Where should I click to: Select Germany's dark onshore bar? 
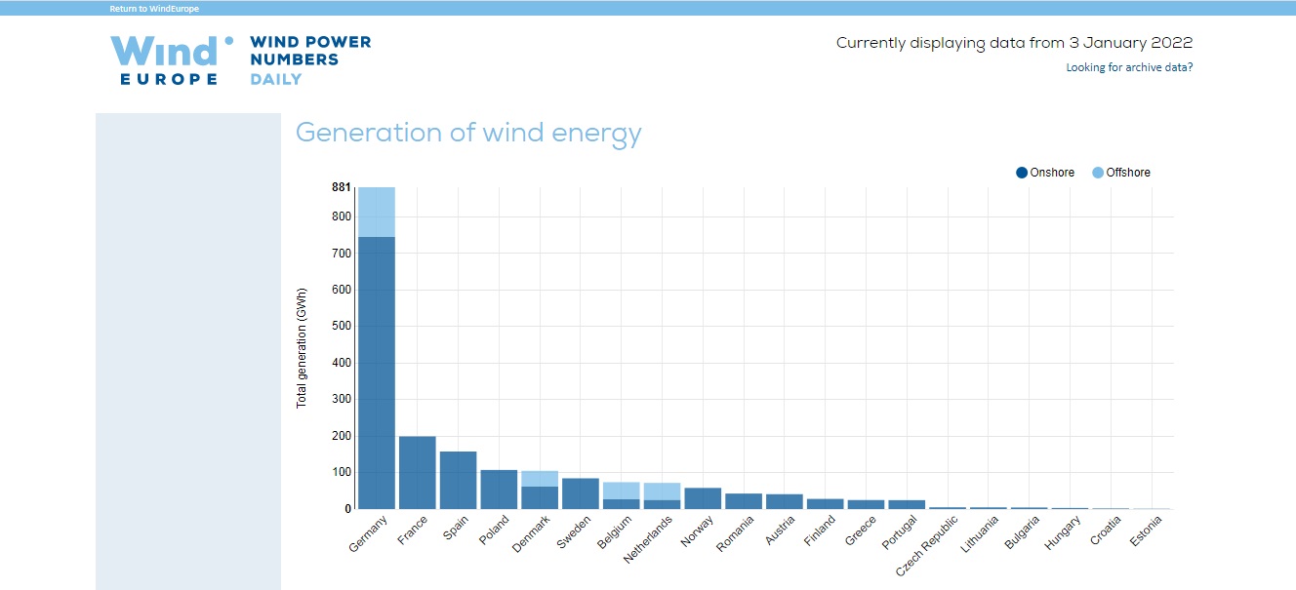[x=377, y=373]
